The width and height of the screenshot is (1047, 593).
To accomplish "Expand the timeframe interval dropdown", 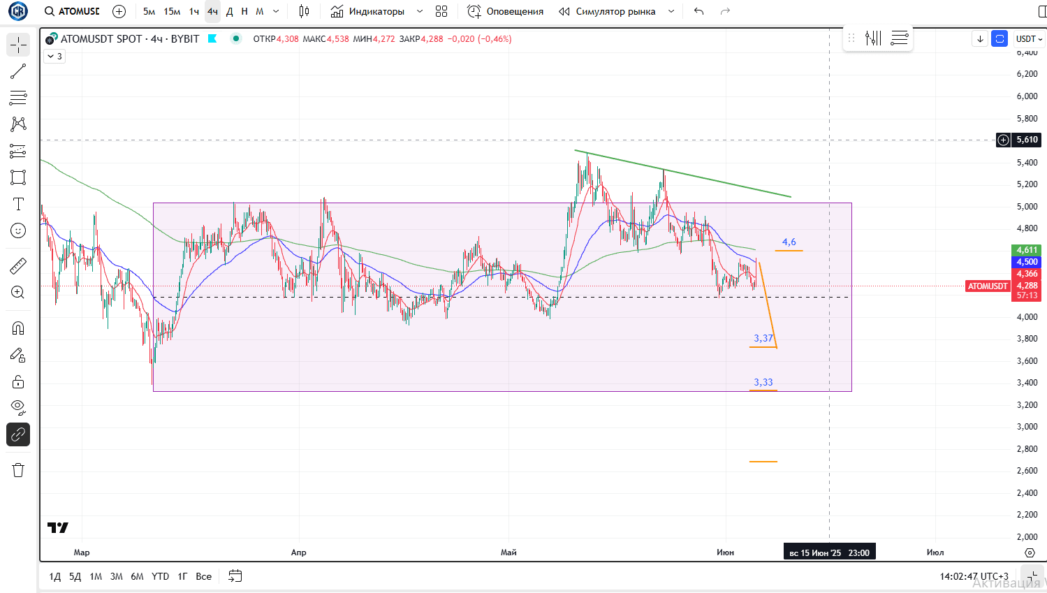I will (276, 11).
